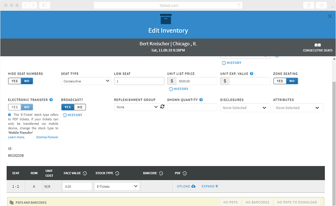Screen dimensions: 336x206
Task: Open the Disclosures None Selected dropdown
Action: (244, 108)
